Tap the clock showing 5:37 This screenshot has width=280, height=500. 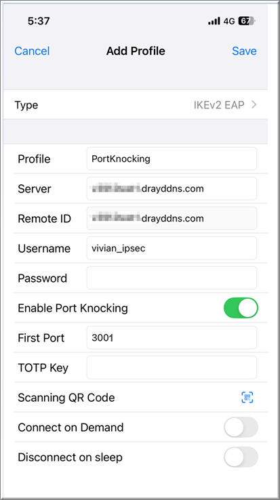tap(39, 21)
